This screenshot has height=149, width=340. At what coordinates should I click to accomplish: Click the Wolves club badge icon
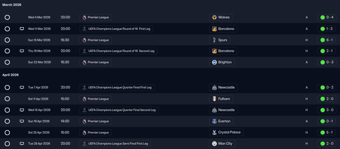pyautogui.click(x=214, y=17)
